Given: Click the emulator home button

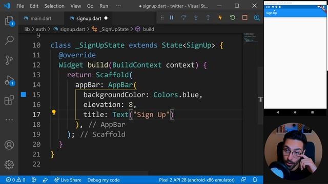Looking at the screenshot, I should (295, 112).
